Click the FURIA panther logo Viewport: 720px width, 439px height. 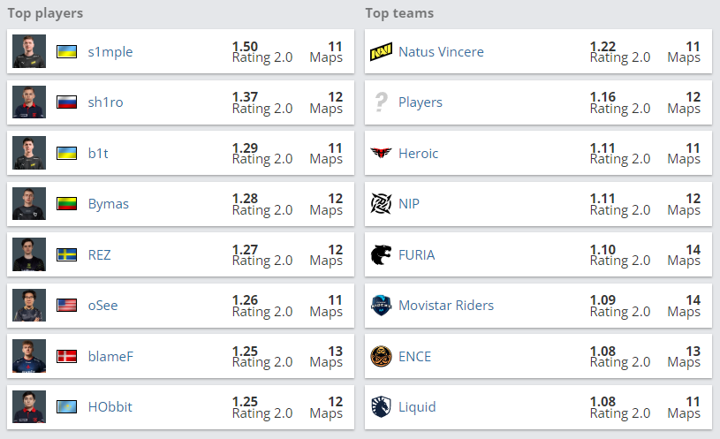point(381,255)
